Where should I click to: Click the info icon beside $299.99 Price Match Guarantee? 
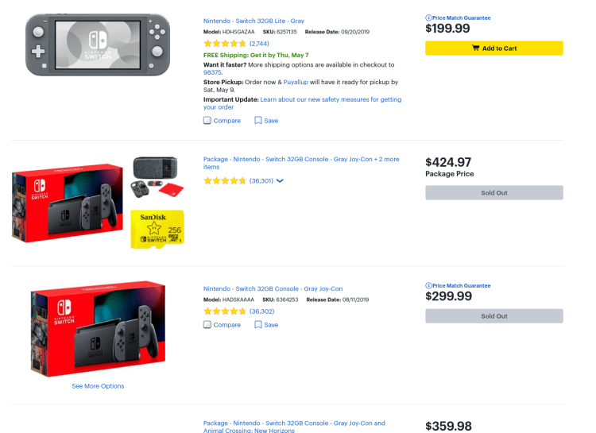[429, 285]
